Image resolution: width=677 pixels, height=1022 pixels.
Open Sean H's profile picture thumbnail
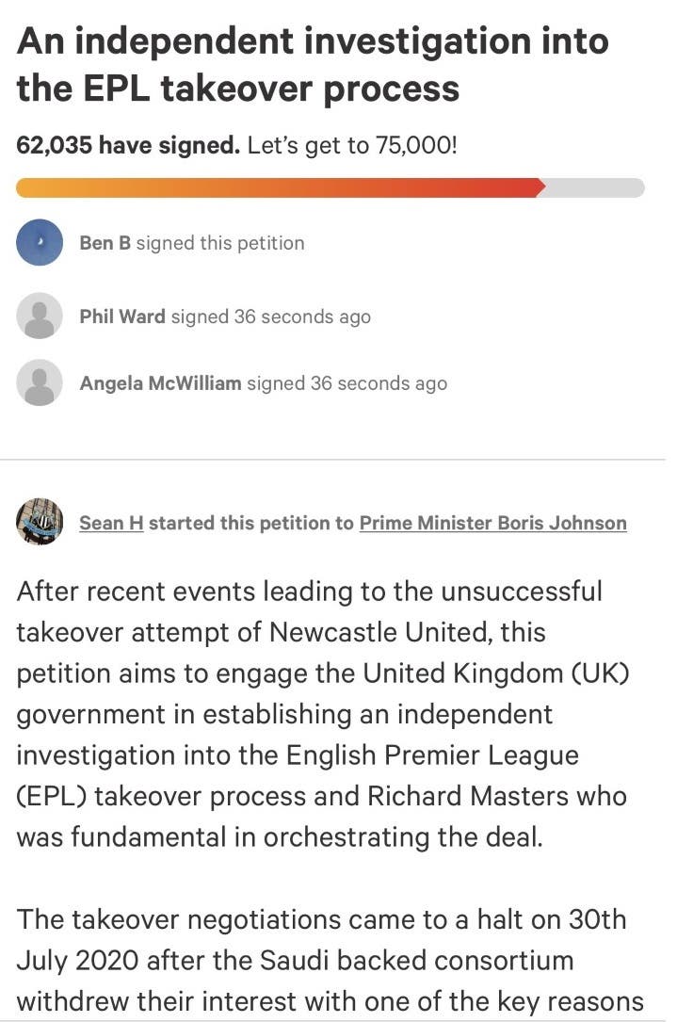coord(40,522)
